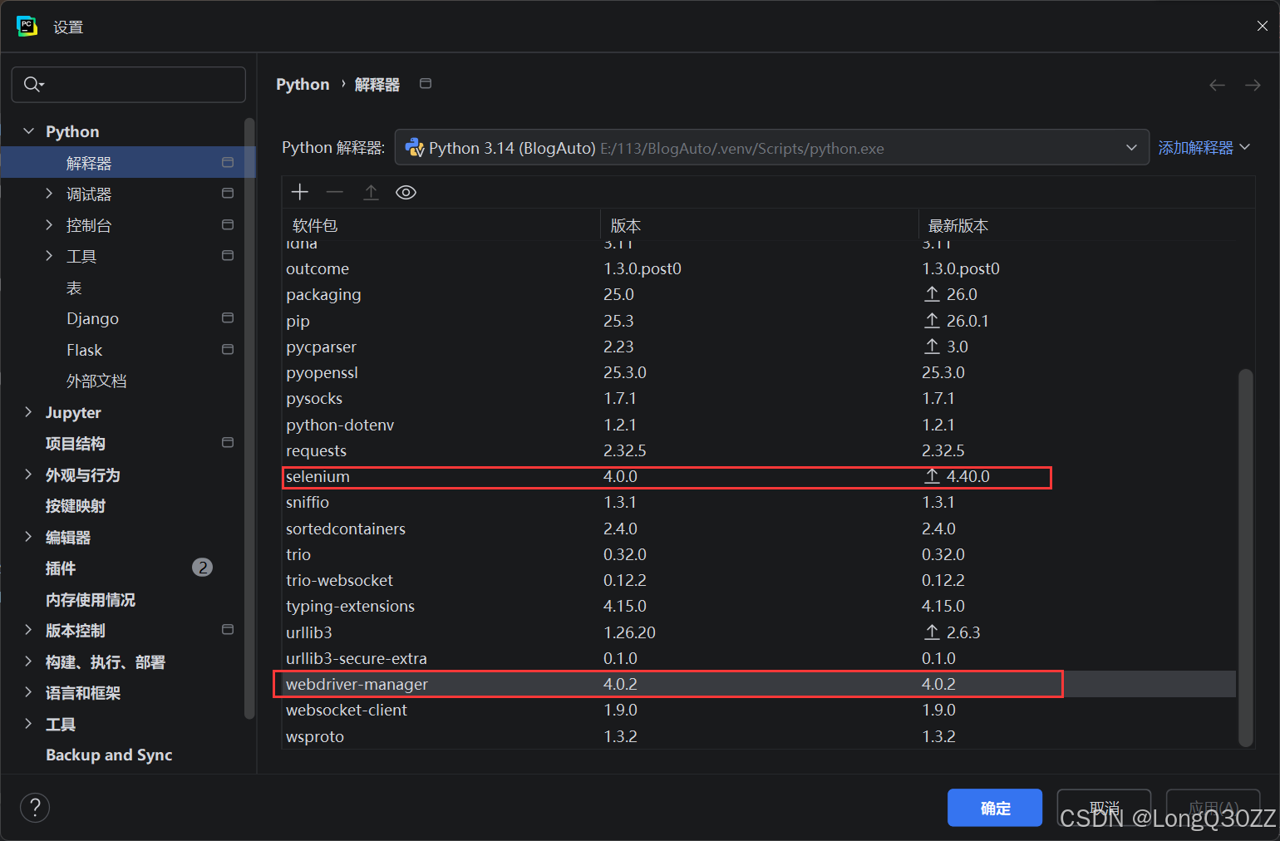
Task: Select the websocket-client package row
Action: (x=759, y=710)
